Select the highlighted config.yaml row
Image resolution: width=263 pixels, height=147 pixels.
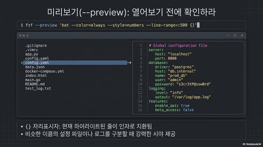pos(75,62)
